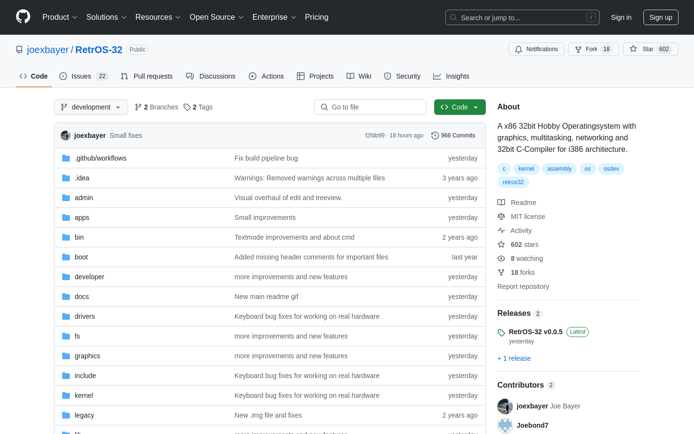Click the stars count star icon

pyautogui.click(x=501, y=244)
